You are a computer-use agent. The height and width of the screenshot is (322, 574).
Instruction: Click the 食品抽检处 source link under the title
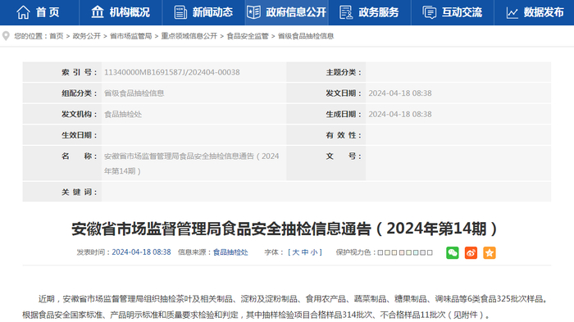(230, 252)
